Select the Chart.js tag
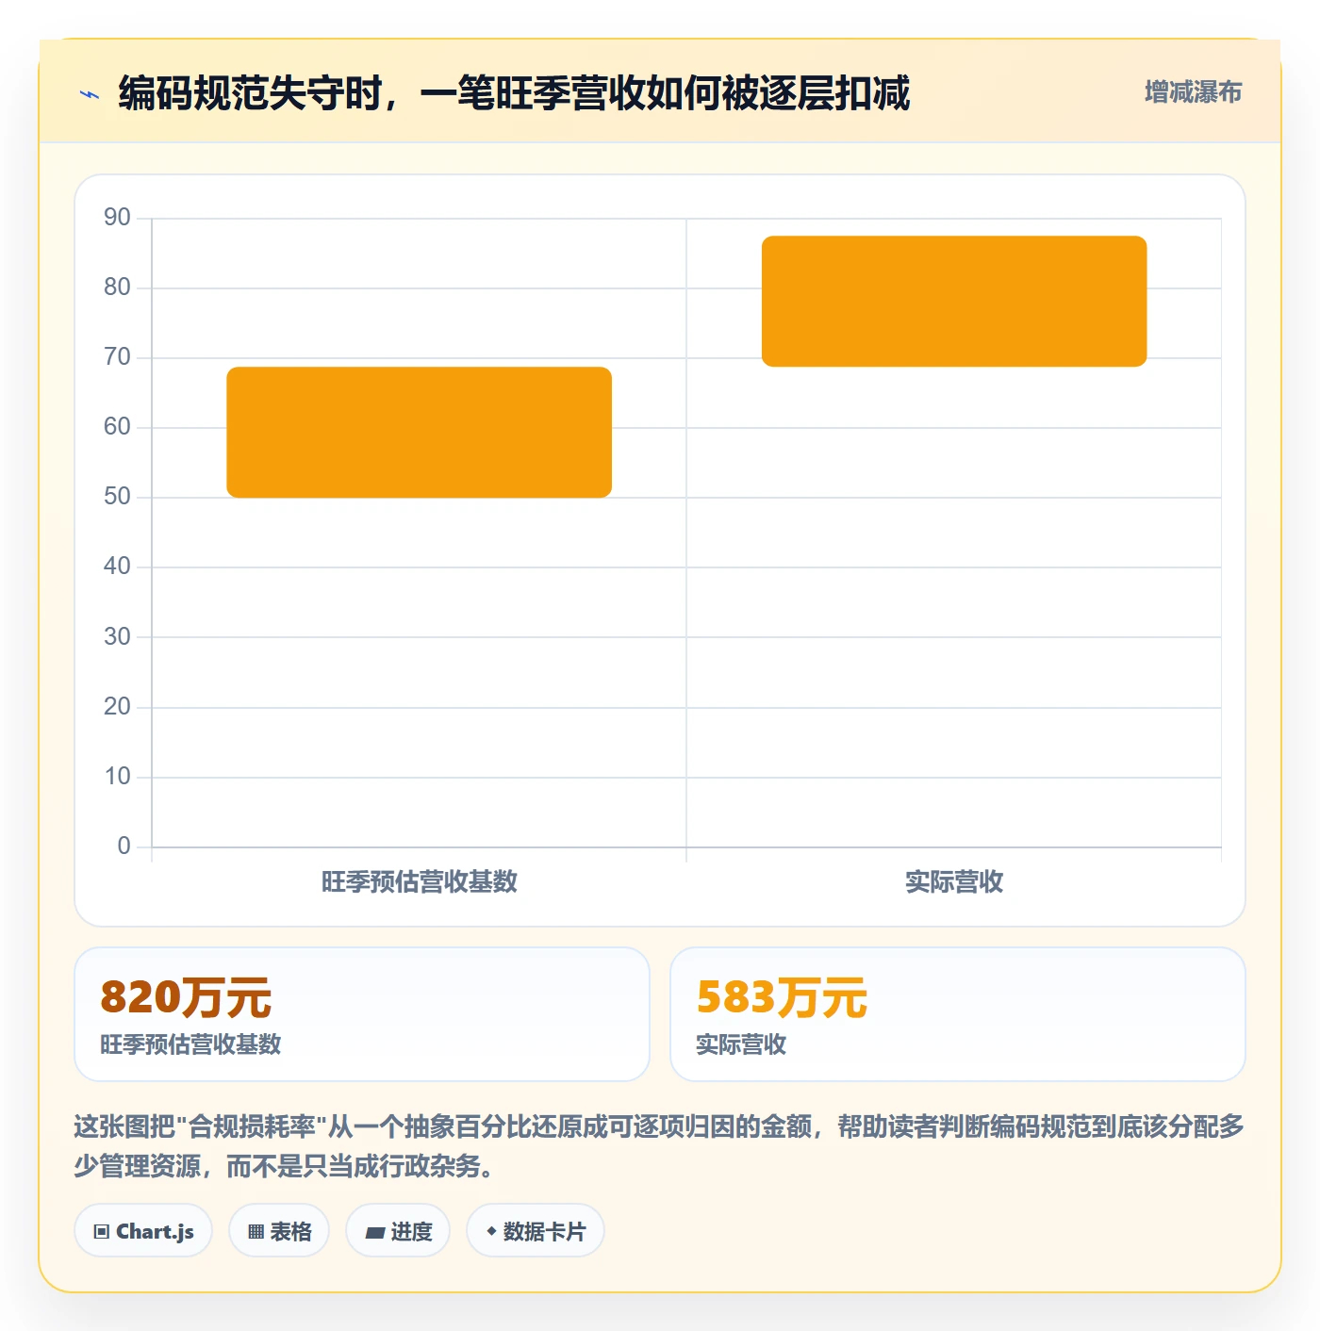The image size is (1320, 1331). (143, 1230)
